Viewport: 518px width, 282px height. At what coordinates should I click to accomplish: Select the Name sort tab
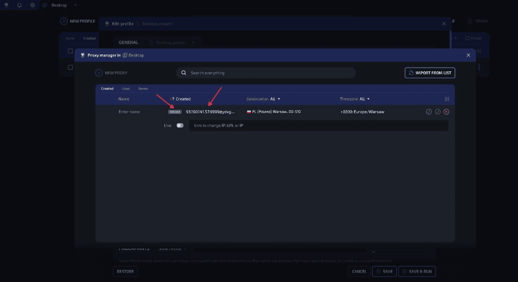click(x=143, y=88)
